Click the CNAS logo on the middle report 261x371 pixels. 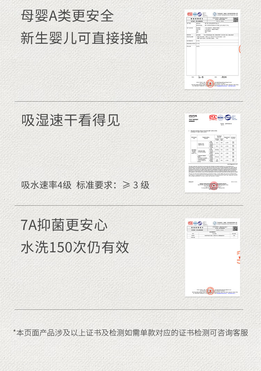point(228,117)
